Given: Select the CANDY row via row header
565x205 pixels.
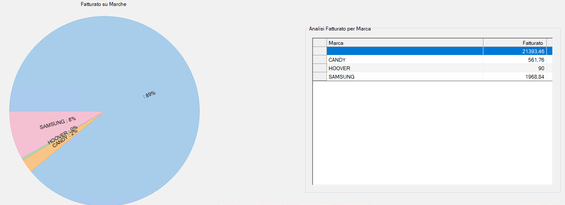Looking at the screenshot, I should coord(319,60).
